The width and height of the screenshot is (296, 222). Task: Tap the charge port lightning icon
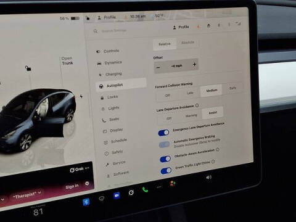(81, 96)
